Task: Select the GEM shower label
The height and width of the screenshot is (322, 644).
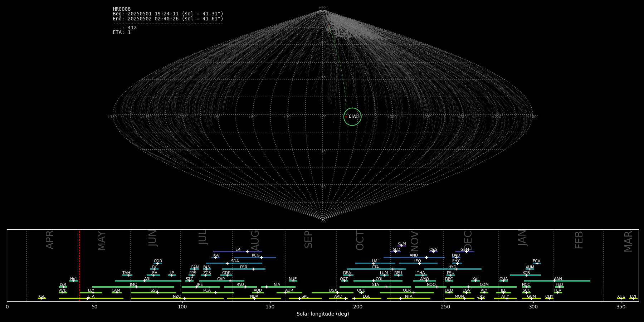Action: [x=465, y=249]
